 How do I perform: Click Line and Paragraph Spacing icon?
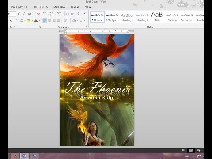tap(65, 20)
